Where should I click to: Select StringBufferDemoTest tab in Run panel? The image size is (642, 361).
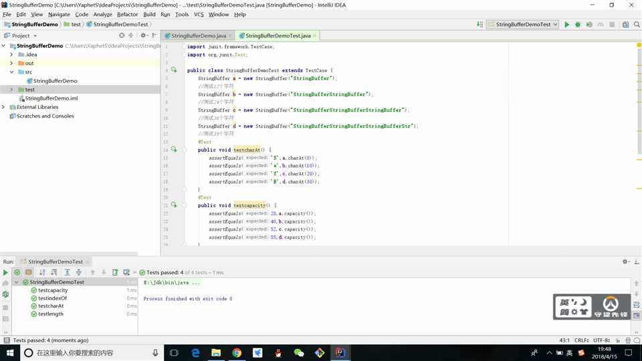point(56,261)
